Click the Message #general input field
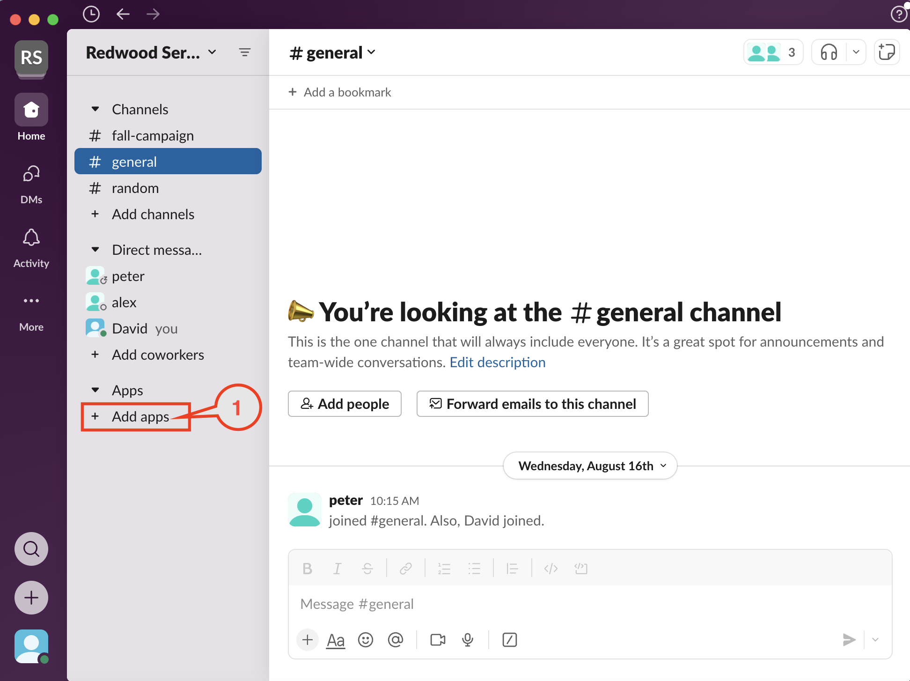910x681 pixels. 590,604
